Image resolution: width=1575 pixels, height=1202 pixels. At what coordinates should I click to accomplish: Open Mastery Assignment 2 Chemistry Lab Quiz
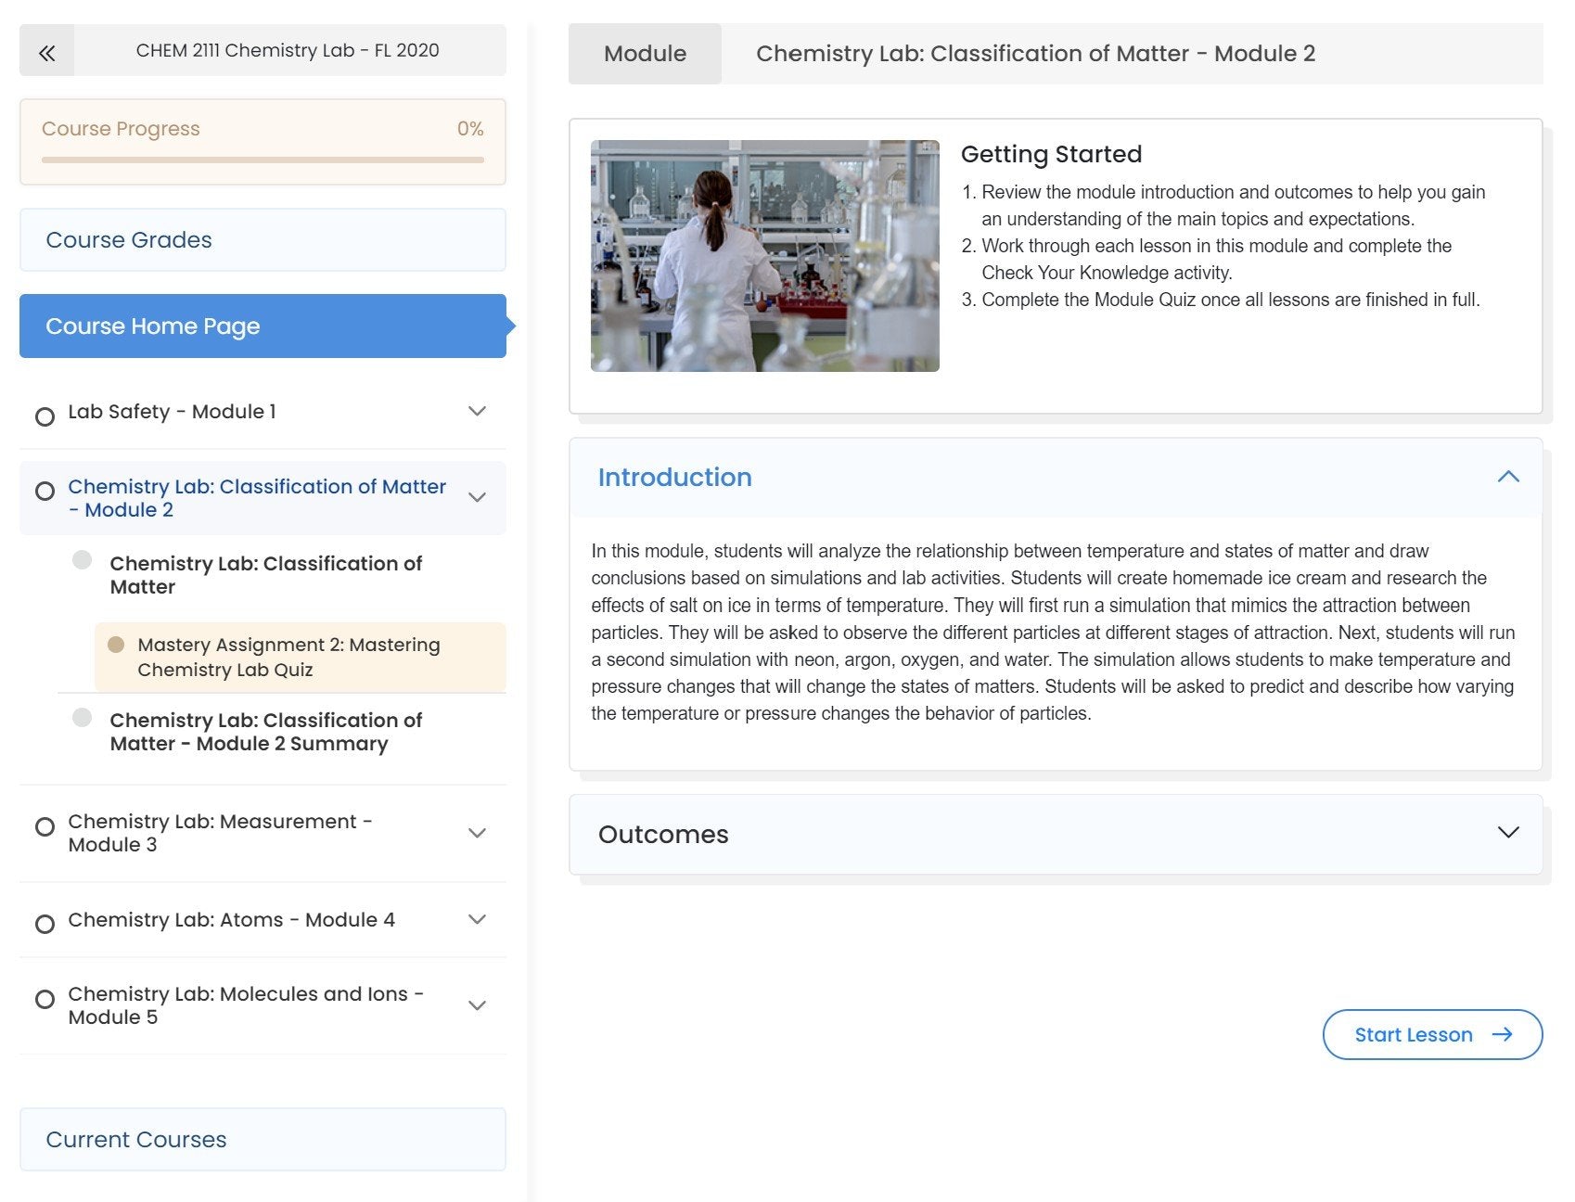coord(288,657)
